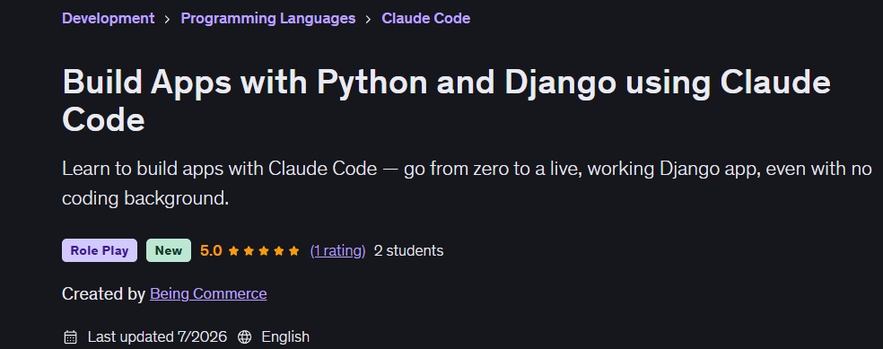Open the Programming Languages breadcrumb link
Screen dimensions: 883x349
[x=268, y=18]
